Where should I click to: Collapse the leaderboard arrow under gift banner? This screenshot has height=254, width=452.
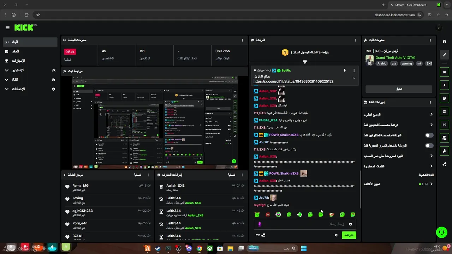point(305,62)
